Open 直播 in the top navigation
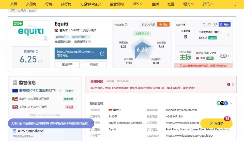The width and height of the screenshot is (244, 141). point(155,4)
